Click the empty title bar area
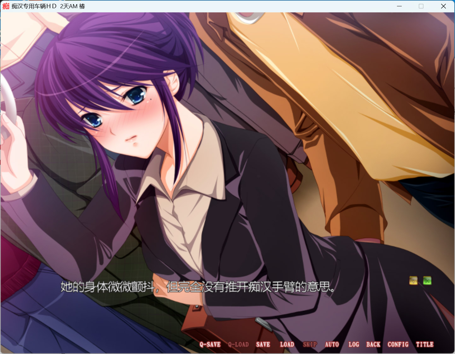The image size is (455, 354). [x=236, y=6]
